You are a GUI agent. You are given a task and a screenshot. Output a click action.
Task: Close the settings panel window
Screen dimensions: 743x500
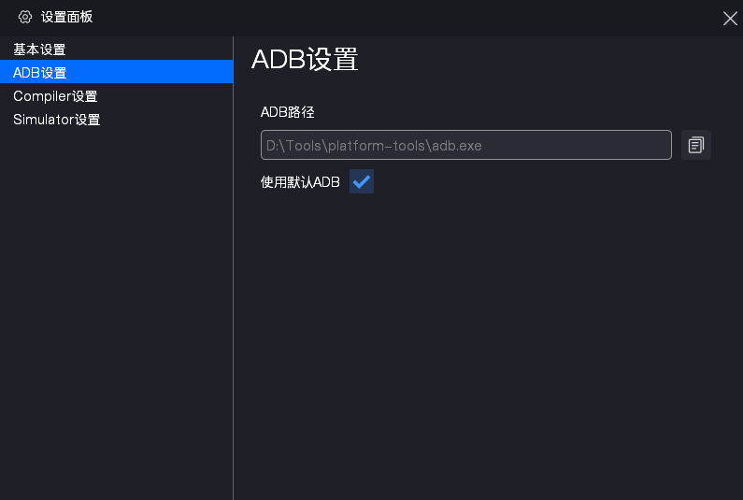click(730, 18)
